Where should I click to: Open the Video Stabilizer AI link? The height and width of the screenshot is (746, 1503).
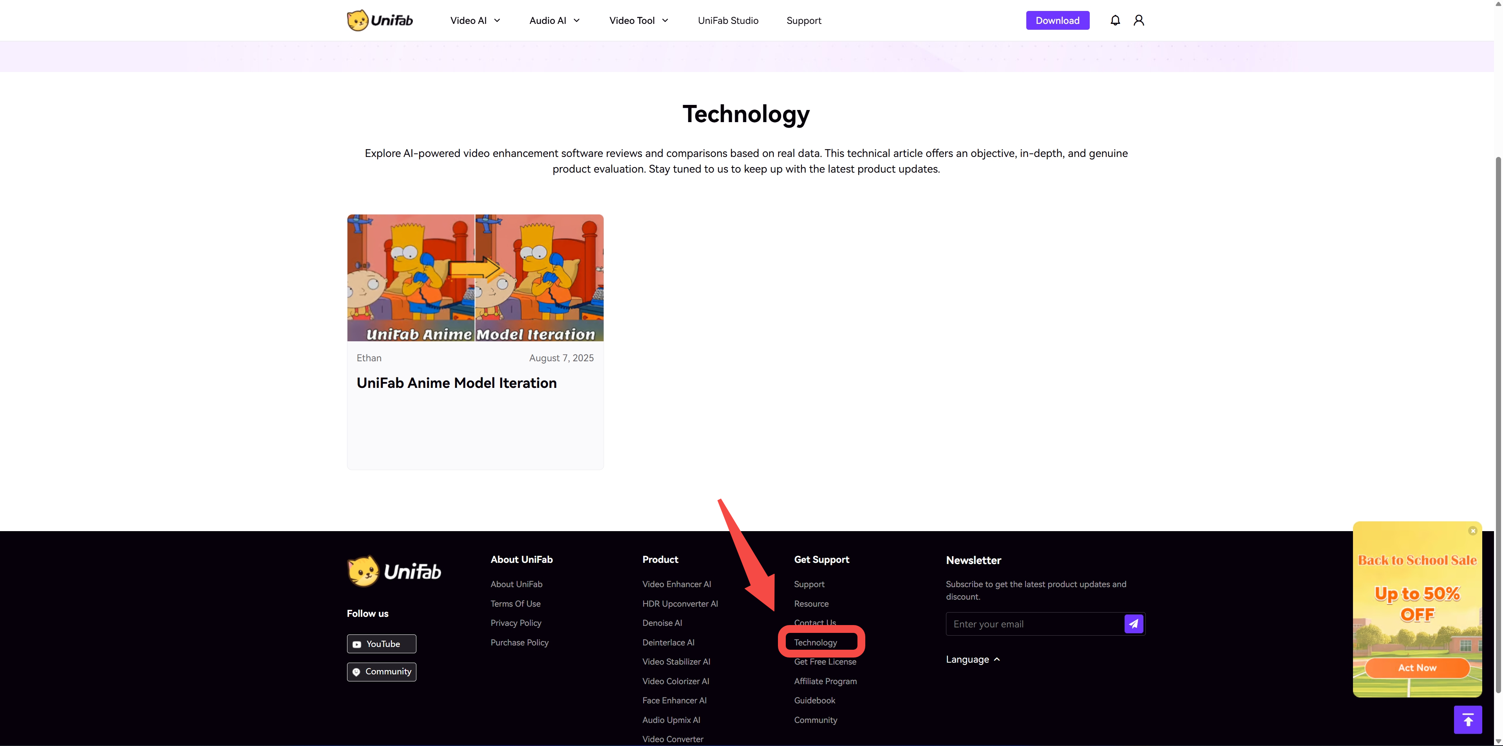(676, 661)
